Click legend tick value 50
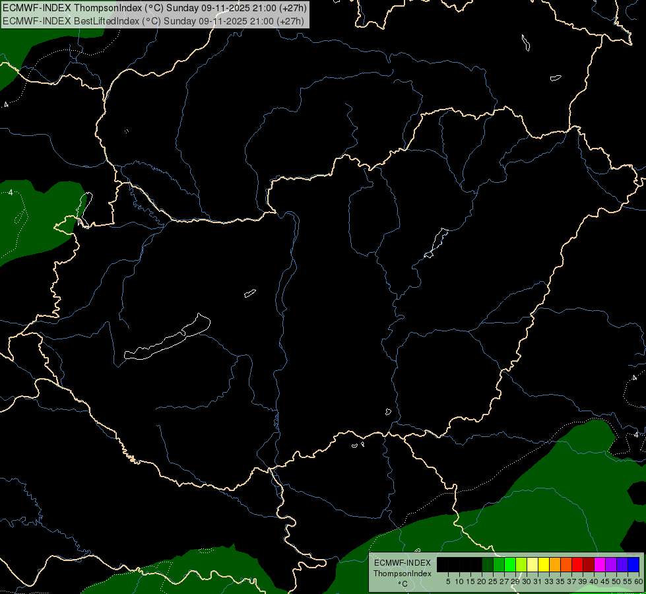Viewport: 646px width, 594px height. [617, 581]
